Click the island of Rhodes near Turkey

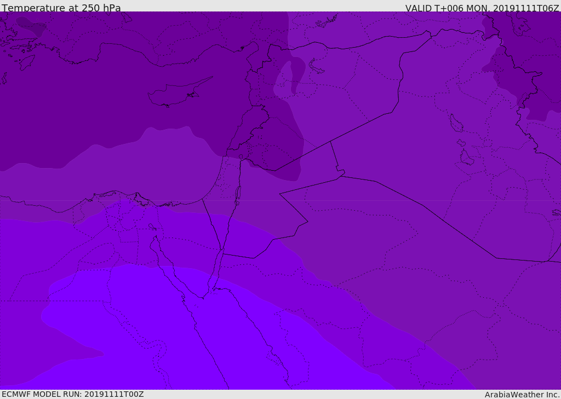click(x=26, y=62)
